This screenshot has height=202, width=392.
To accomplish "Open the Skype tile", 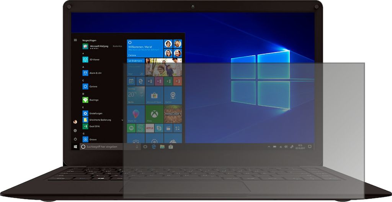I will click(159, 128).
